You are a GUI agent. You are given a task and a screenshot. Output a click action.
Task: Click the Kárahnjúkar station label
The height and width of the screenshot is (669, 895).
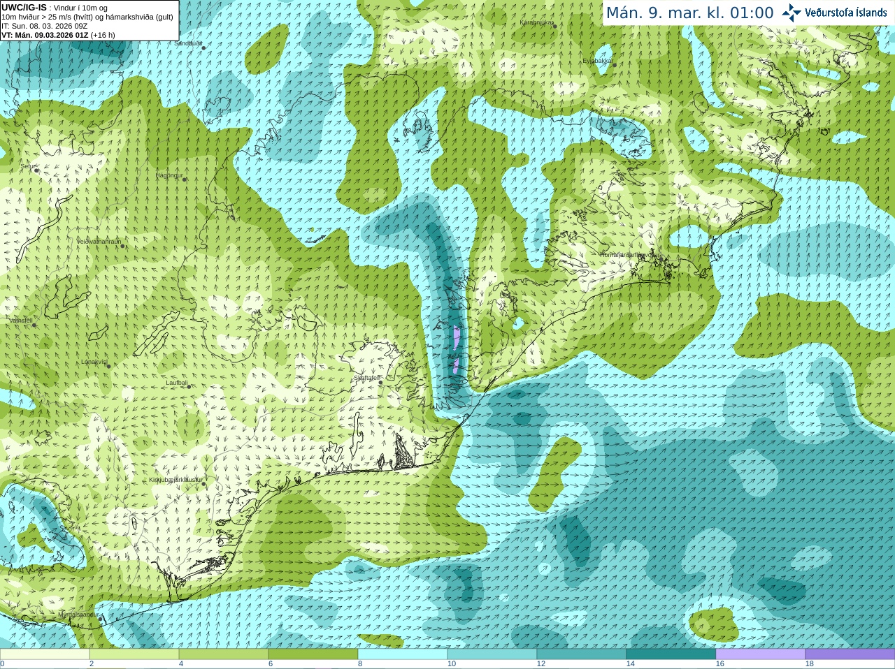tap(536, 22)
